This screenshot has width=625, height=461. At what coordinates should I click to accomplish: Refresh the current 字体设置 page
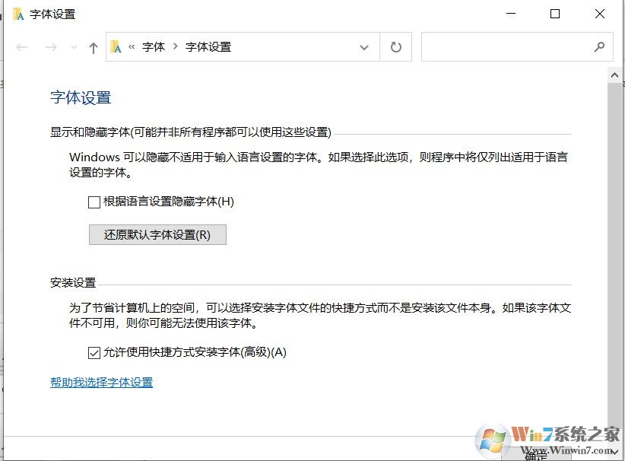point(395,46)
